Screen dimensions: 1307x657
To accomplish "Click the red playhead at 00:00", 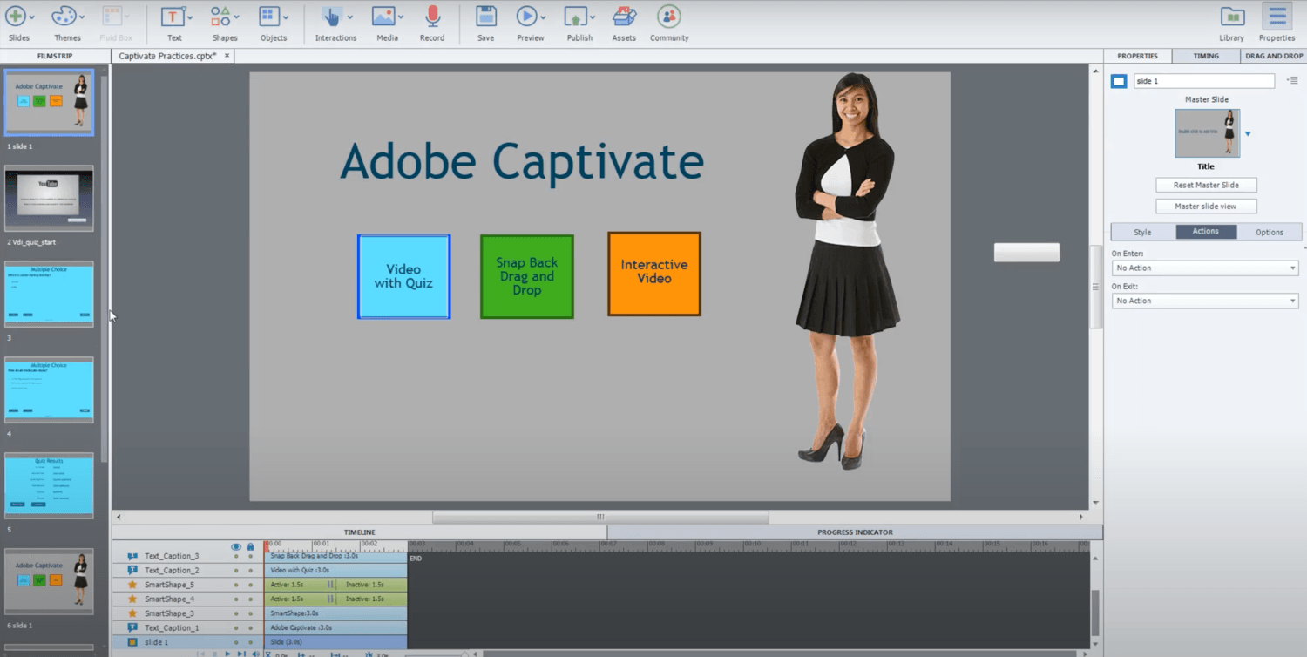I will coord(267,547).
